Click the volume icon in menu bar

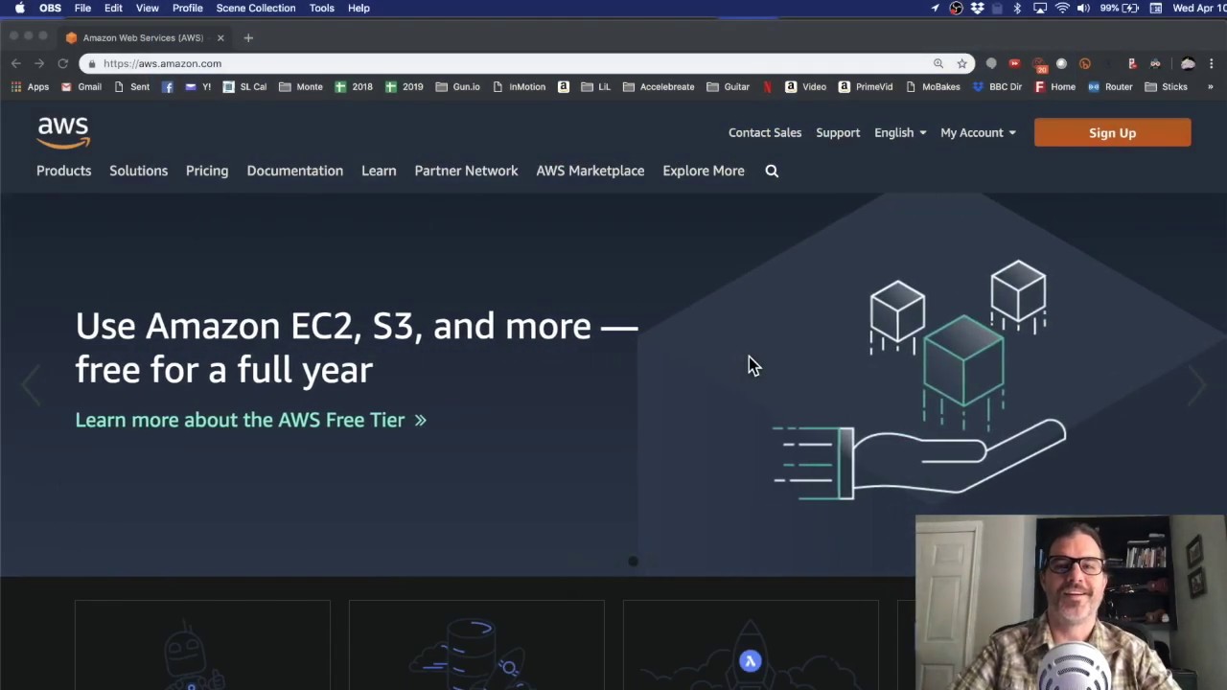(1083, 8)
